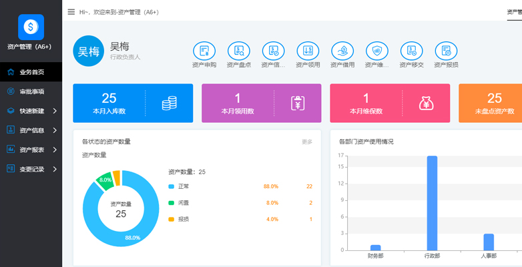Click the dollar-sign app logo
The image size is (522, 267).
click(x=31, y=27)
